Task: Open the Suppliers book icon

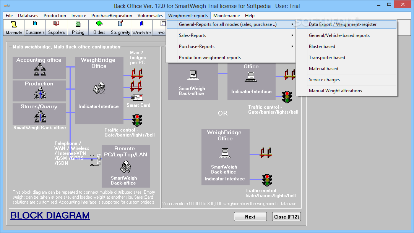Action: click(56, 27)
